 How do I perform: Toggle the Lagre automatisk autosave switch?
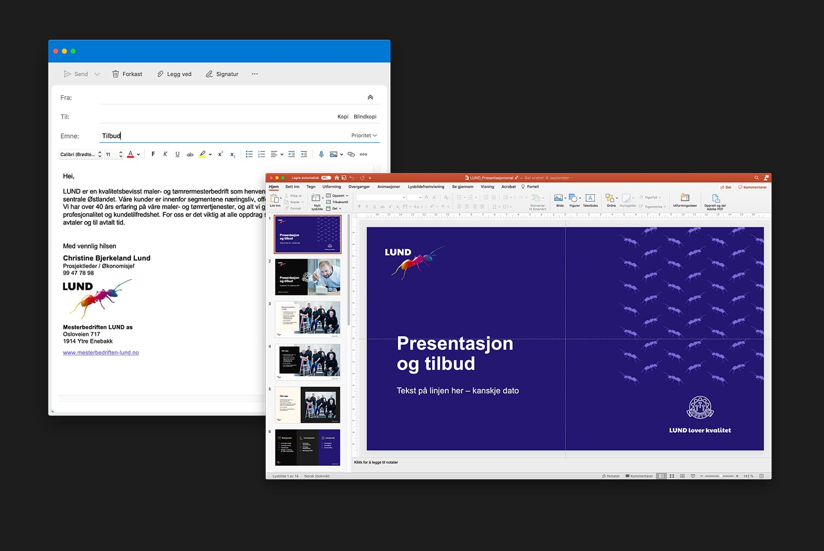coord(325,178)
